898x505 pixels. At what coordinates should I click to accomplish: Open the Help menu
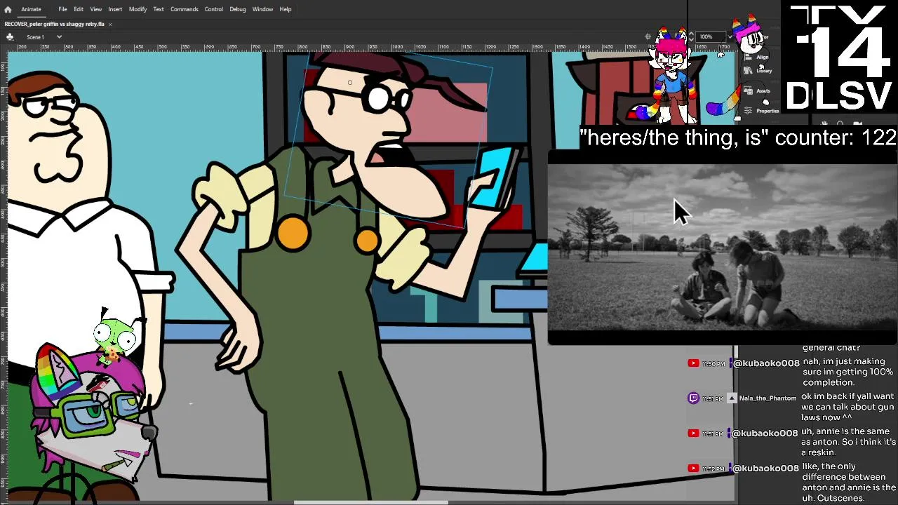(x=286, y=9)
